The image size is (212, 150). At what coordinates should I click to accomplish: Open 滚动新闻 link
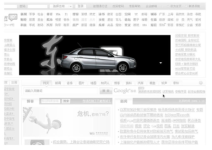coord(127,126)
